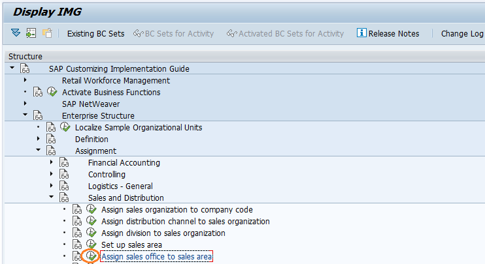Expand the Definition tree node

click(x=39, y=139)
